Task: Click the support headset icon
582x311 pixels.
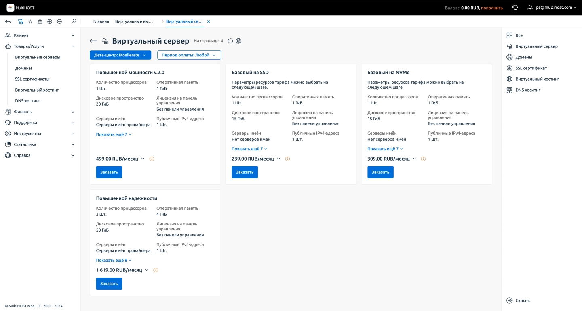Action: pos(515,8)
